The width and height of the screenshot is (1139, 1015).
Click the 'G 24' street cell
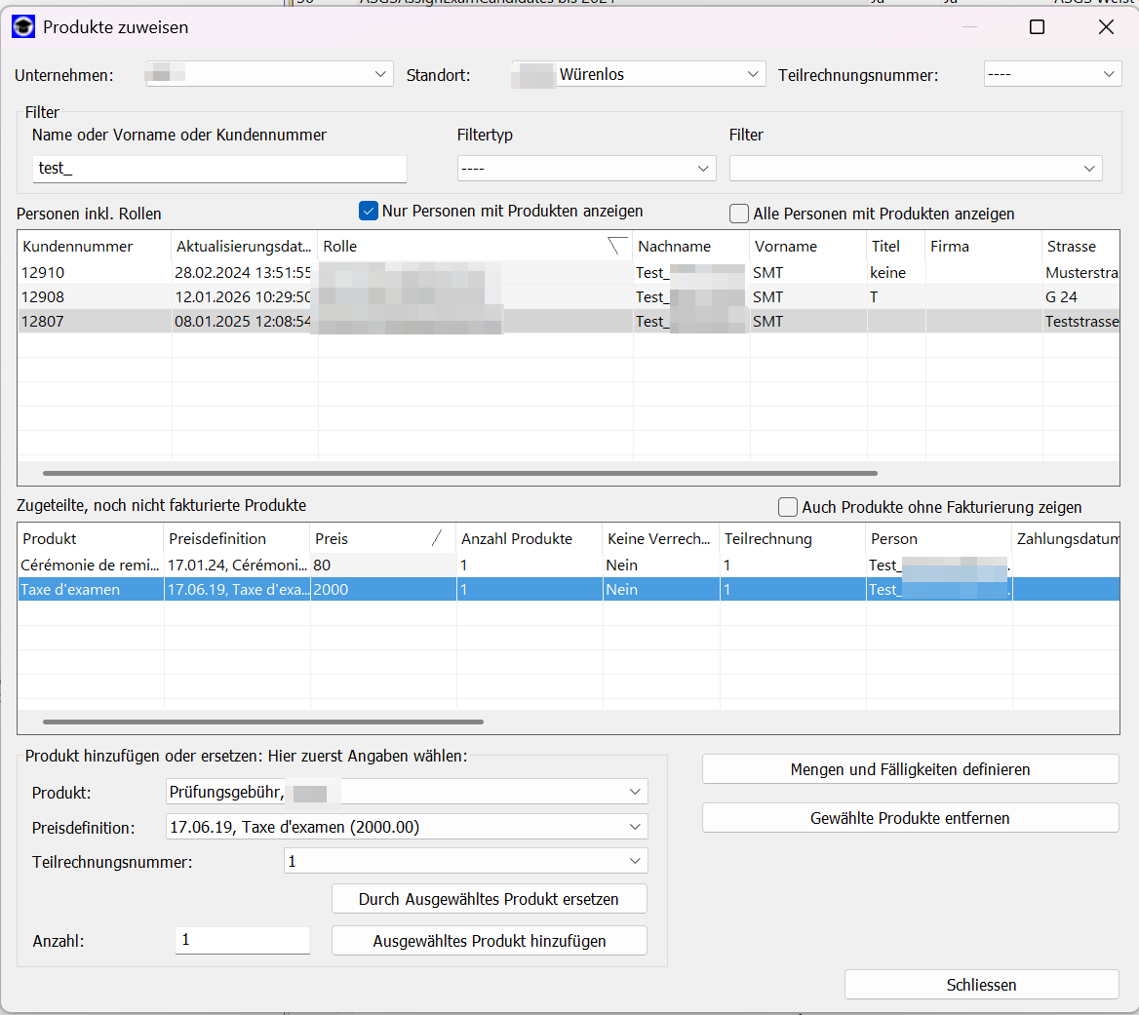click(1080, 297)
